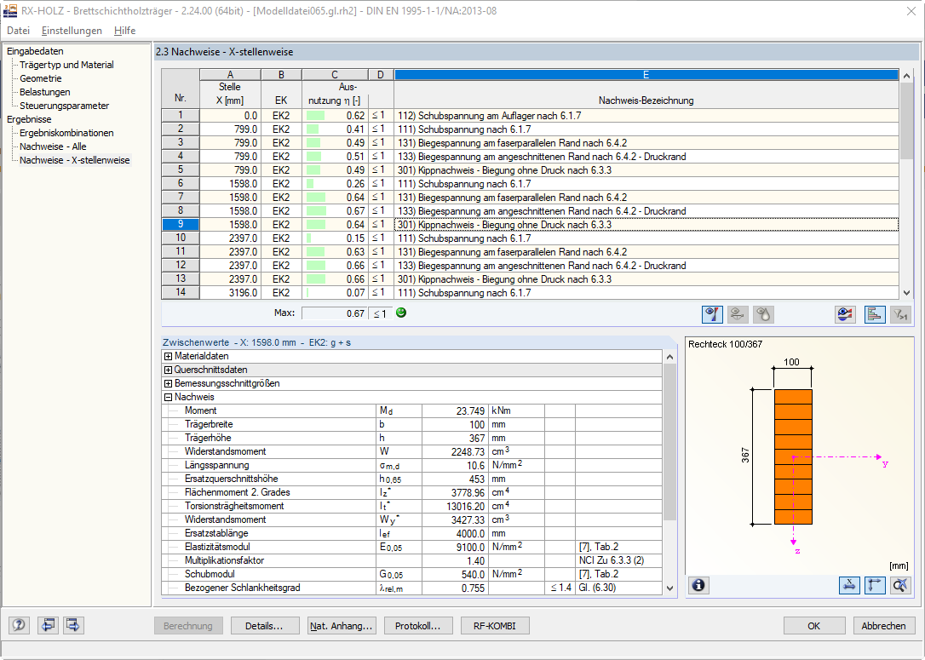Expand the Querschnittsdaten group

168,370
